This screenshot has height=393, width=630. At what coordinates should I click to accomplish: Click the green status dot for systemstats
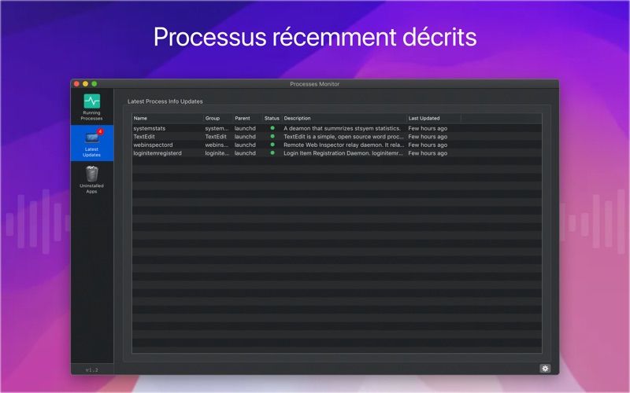272,128
